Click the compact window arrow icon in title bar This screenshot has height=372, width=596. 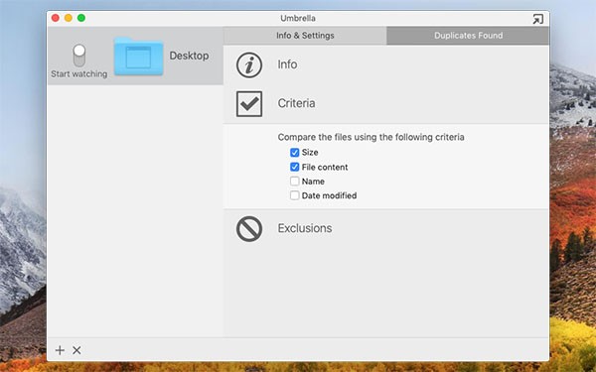coord(537,19)
